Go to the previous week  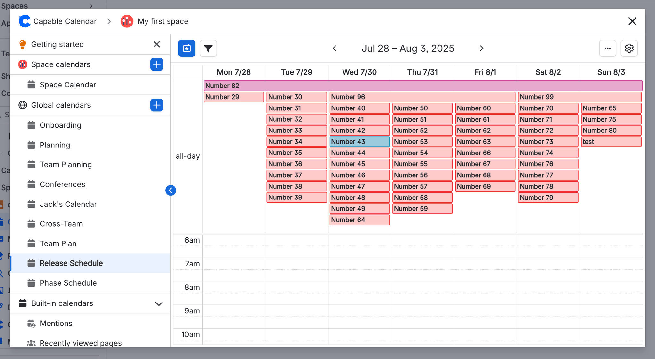tap(335, 49)
